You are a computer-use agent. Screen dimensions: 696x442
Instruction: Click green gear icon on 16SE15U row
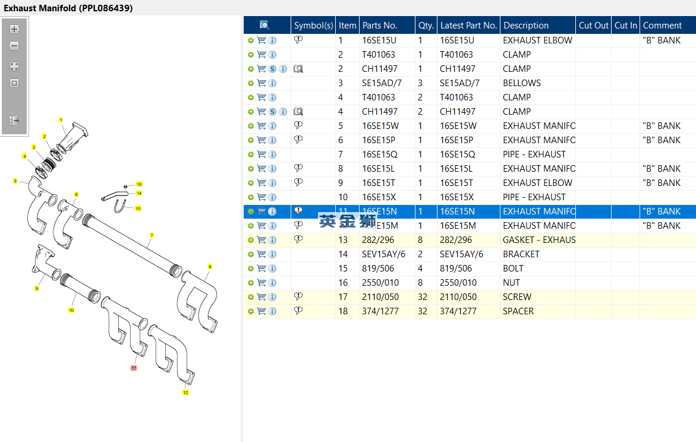251,40
